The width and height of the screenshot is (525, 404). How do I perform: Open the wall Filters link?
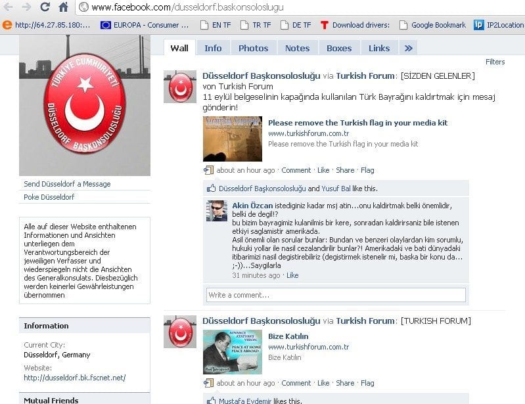coord(495,62)
